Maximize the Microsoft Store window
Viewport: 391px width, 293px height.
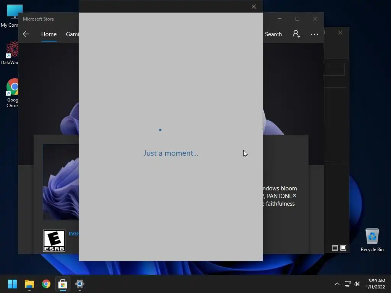pyautogui.click(x=297, y=19)
